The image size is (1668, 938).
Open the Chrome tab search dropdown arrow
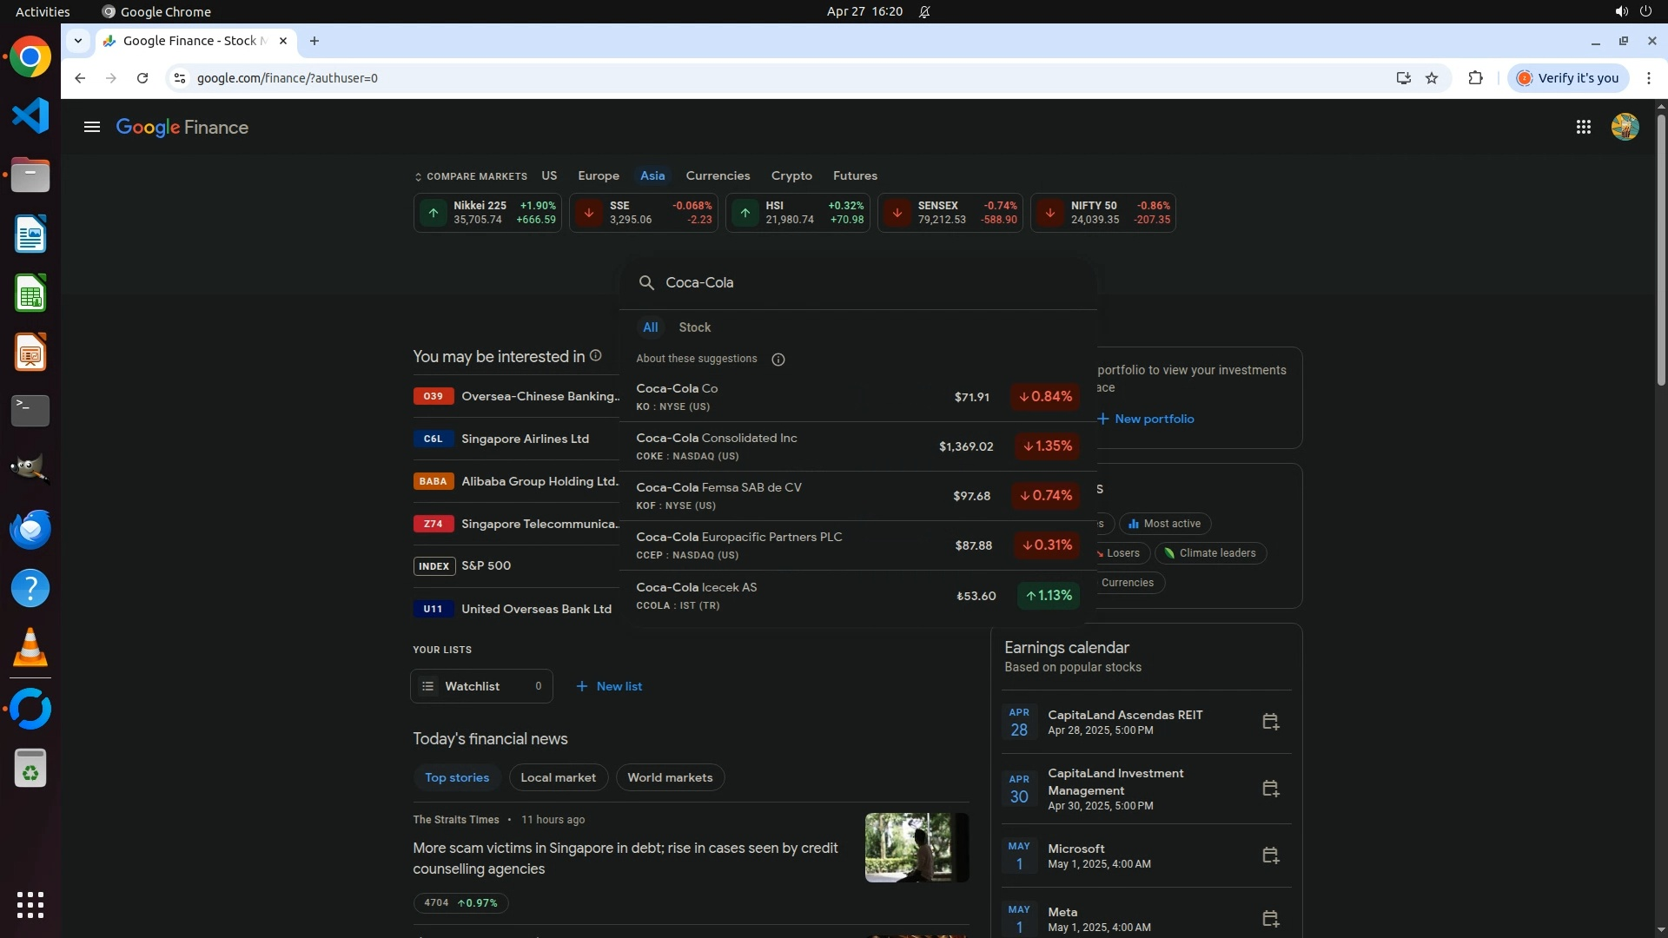[x=78, y=41]
